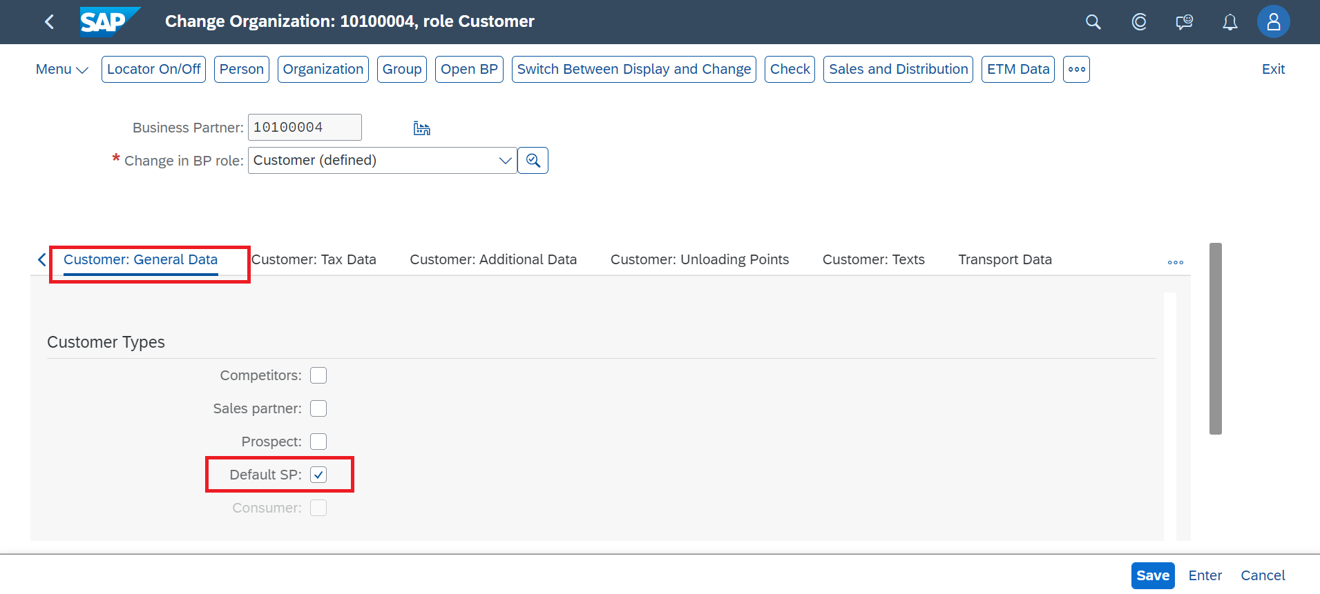Open the Customer: Unloading Points tab
Image resolution: width=1320 pixels, height=594 pixels.
point(700,259)
